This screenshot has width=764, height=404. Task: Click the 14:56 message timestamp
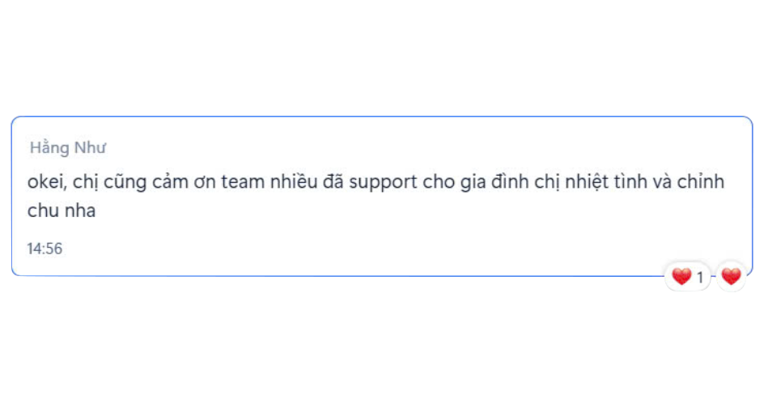[45, 249]
